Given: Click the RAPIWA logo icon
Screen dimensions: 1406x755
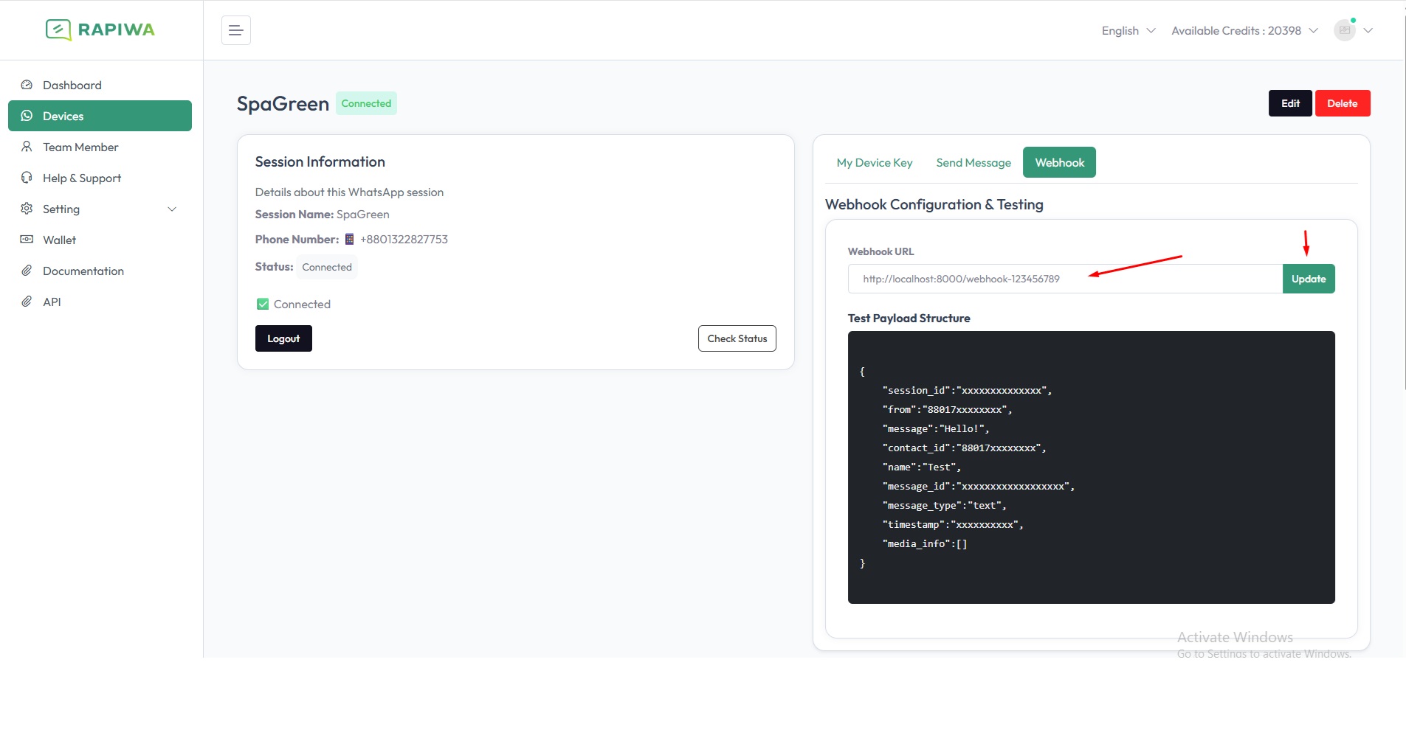Looking at the screenshot, I should coord(58,29).
